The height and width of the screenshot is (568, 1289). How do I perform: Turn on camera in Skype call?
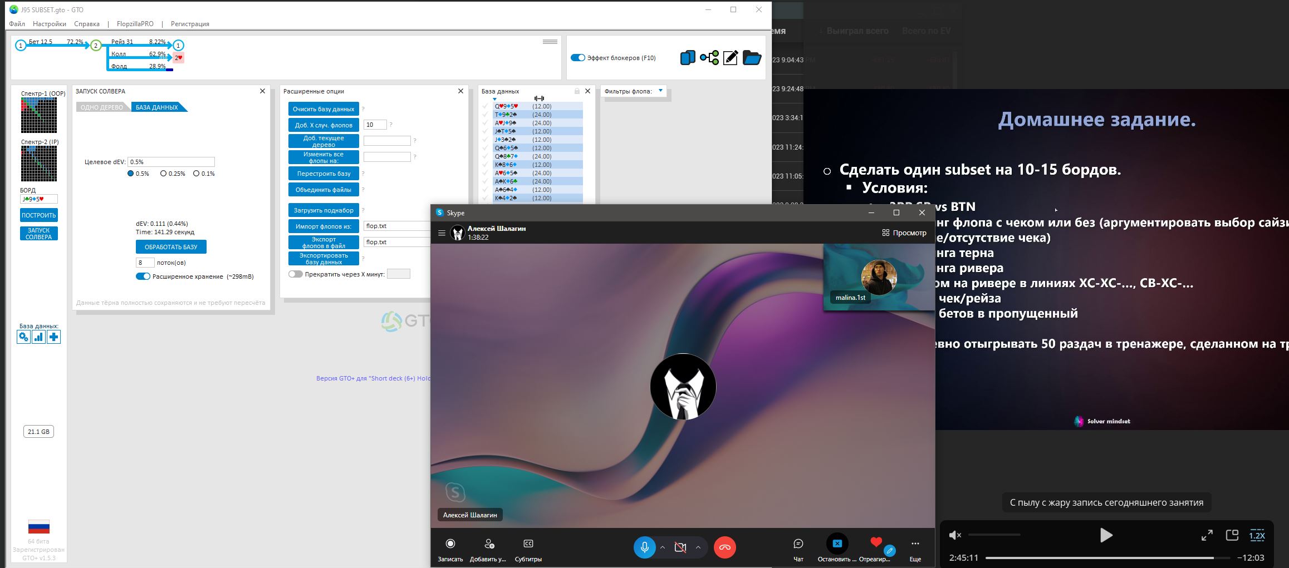680,547
